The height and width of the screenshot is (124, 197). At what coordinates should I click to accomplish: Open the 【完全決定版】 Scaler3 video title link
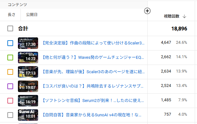pyautogui.click(x=94, y=43)
